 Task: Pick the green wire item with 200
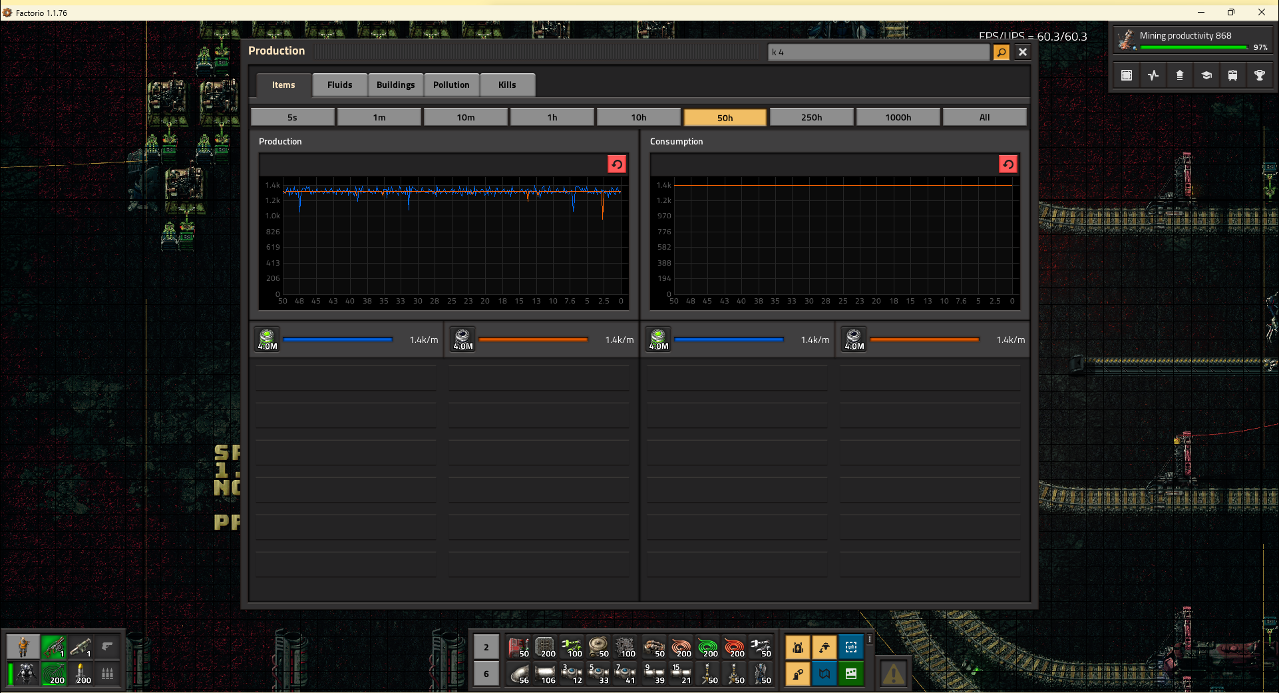coord(707,647)
